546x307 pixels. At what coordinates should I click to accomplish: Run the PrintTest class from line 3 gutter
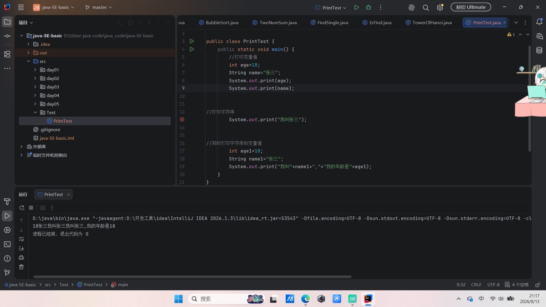192,41
